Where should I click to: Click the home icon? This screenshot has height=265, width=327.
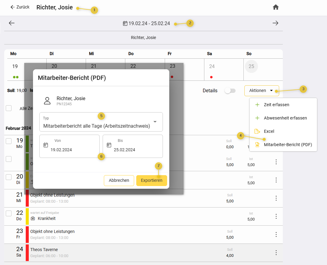[x=276, y=7]
